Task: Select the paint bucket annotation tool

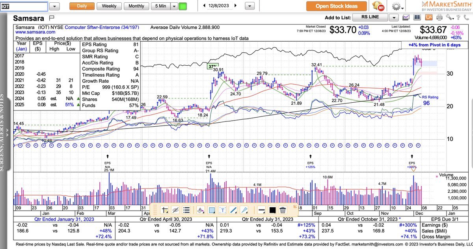Action: [200, 210]
